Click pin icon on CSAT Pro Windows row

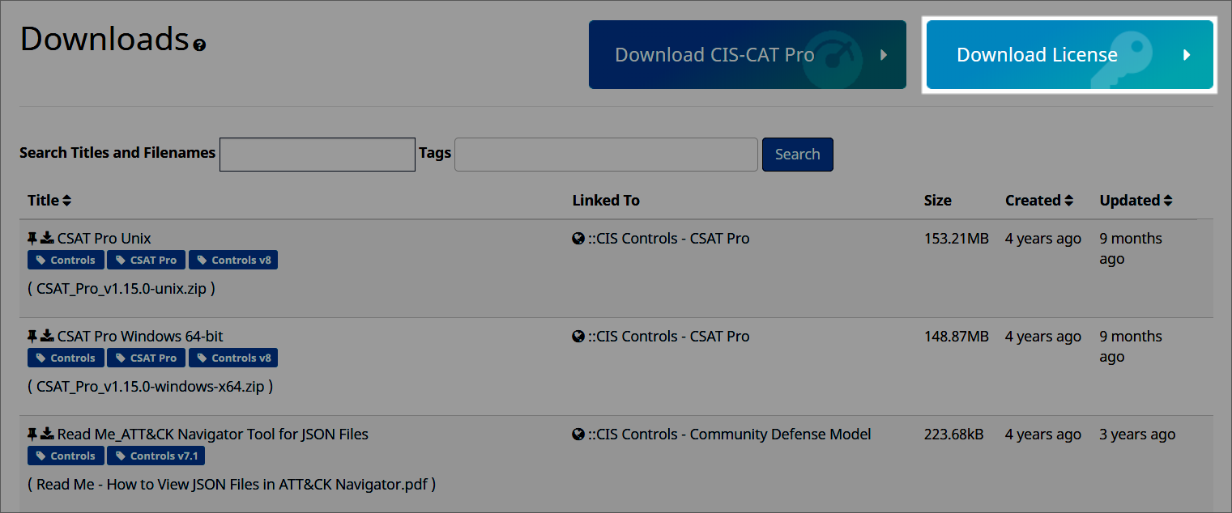pos(32,336)
